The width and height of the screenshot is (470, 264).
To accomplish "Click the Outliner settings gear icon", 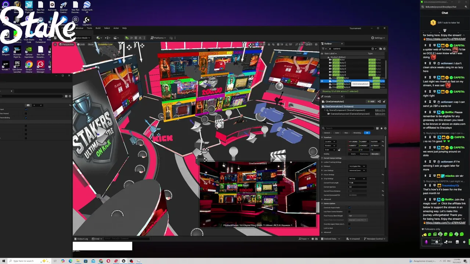I will point(384,49).
